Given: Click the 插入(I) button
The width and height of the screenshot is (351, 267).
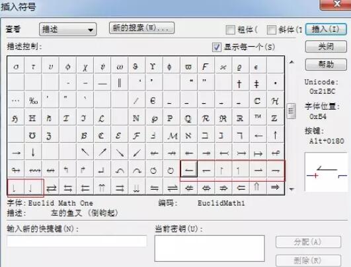Looking at the screenshot, I should (326, 29).
